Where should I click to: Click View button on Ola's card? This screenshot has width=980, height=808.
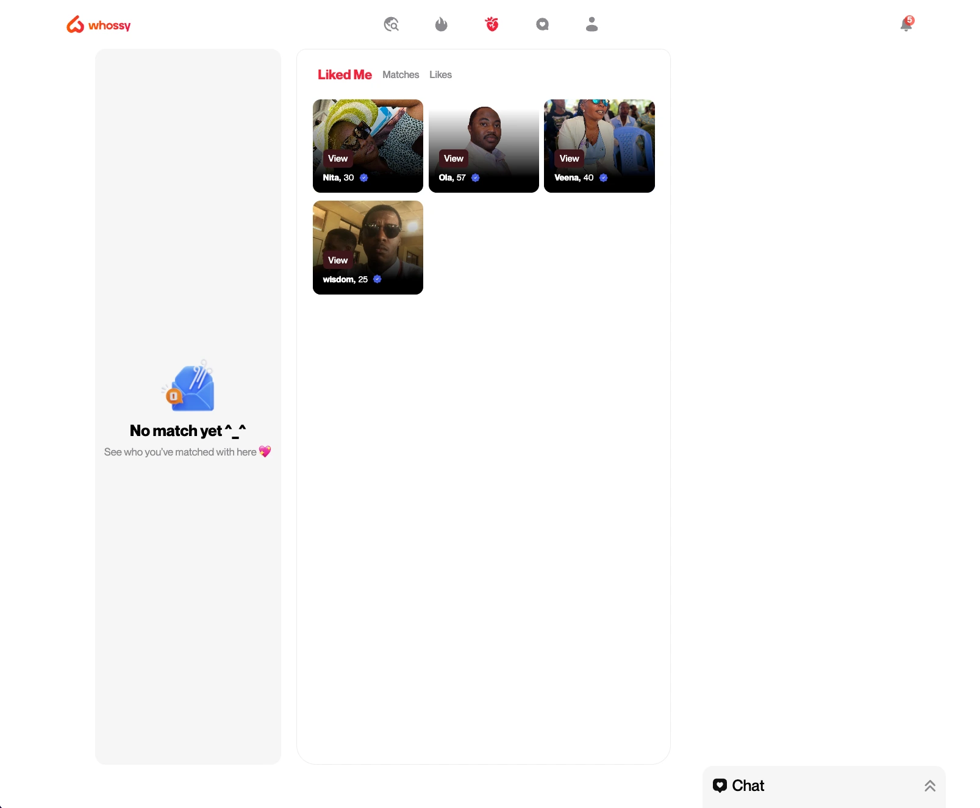(453, 159)
